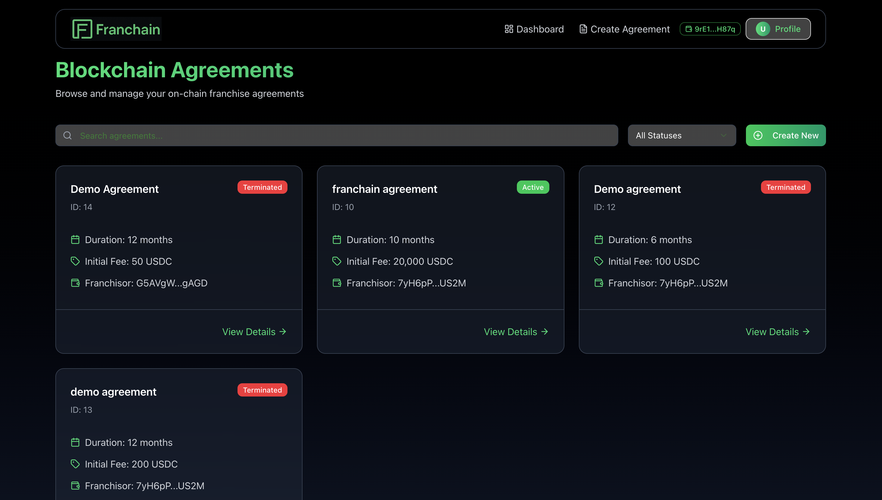The width and height of the screenshot is (882, 500).
Task: Open the All Statuses dropdown
Action: [682, 135]
